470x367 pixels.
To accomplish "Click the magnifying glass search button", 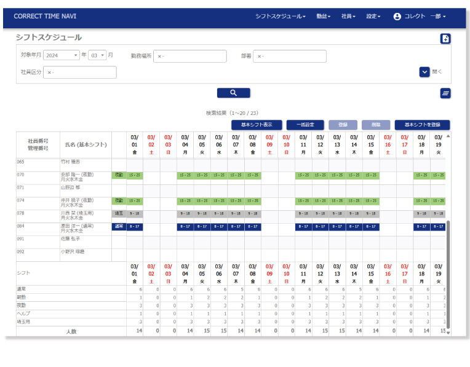I will pyautogui.click(x=233, y=93).
